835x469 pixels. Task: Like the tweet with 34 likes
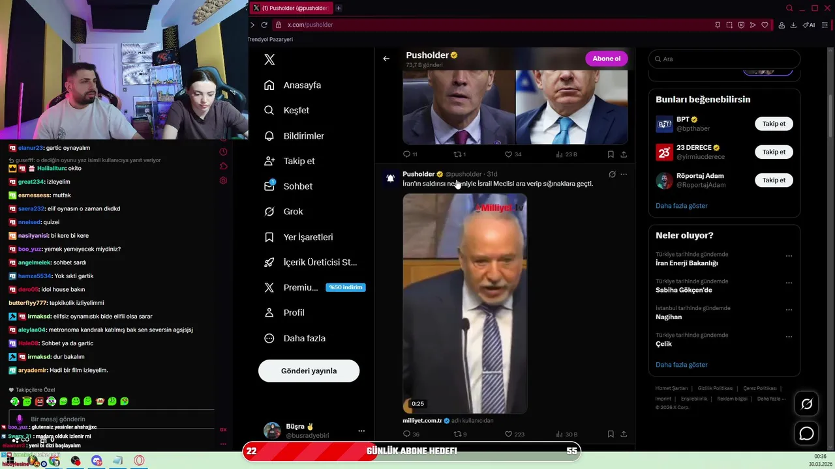[x=513, y=154]
